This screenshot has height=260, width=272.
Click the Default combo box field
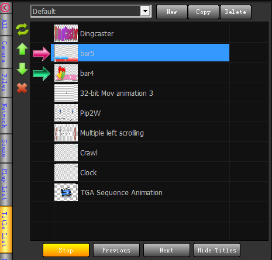coord(91,11)
